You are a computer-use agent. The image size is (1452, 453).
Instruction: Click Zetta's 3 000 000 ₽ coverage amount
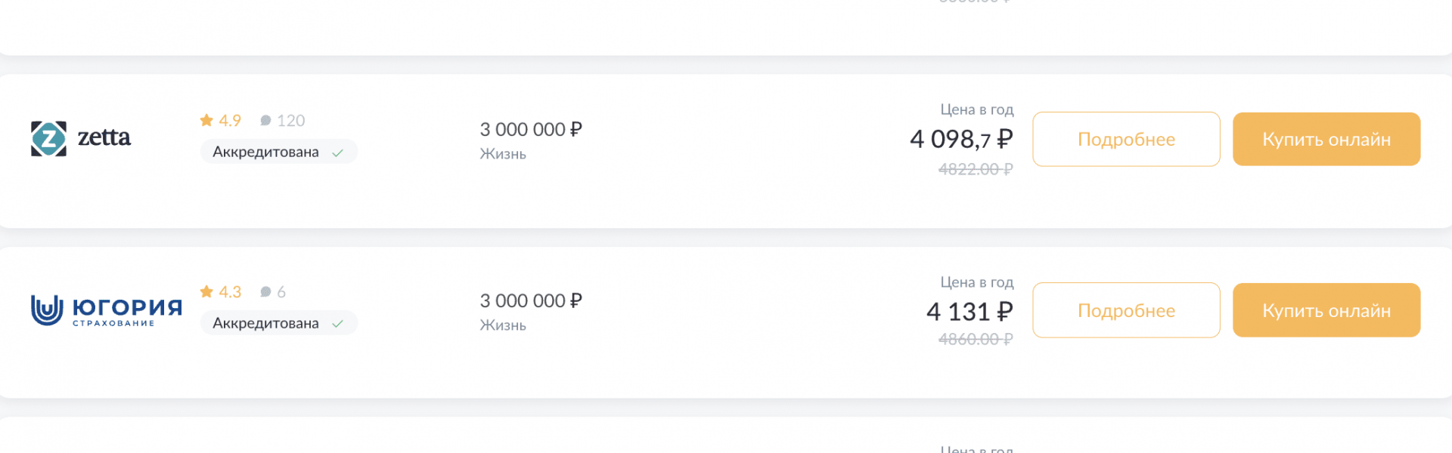coord(531,129)
